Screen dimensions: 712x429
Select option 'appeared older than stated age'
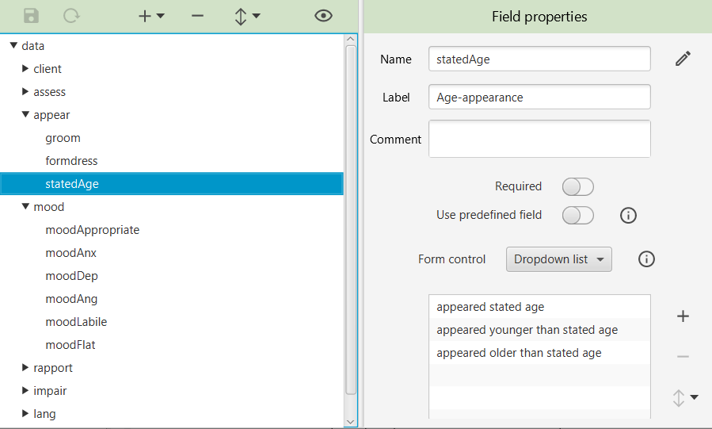click(539, 353)
